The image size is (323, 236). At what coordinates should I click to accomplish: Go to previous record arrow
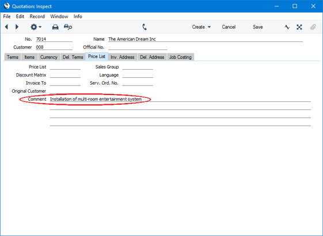point(6,27)
